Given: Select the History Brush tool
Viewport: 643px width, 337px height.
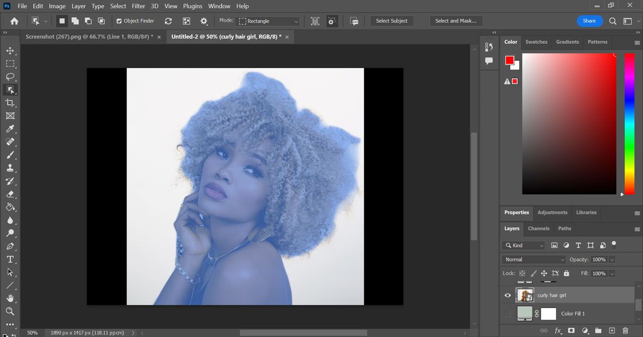Looking at the screenshot, I should click(x=10, y=181).
